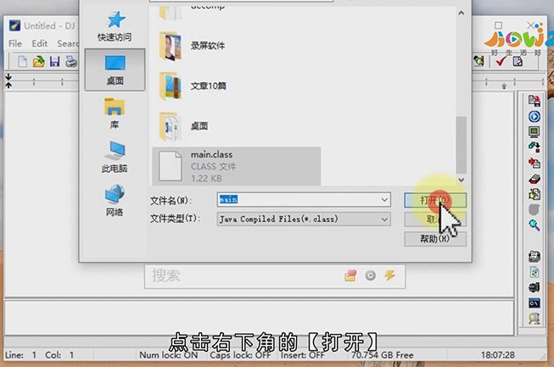Click the 打开 button

[x=435, y=200]
